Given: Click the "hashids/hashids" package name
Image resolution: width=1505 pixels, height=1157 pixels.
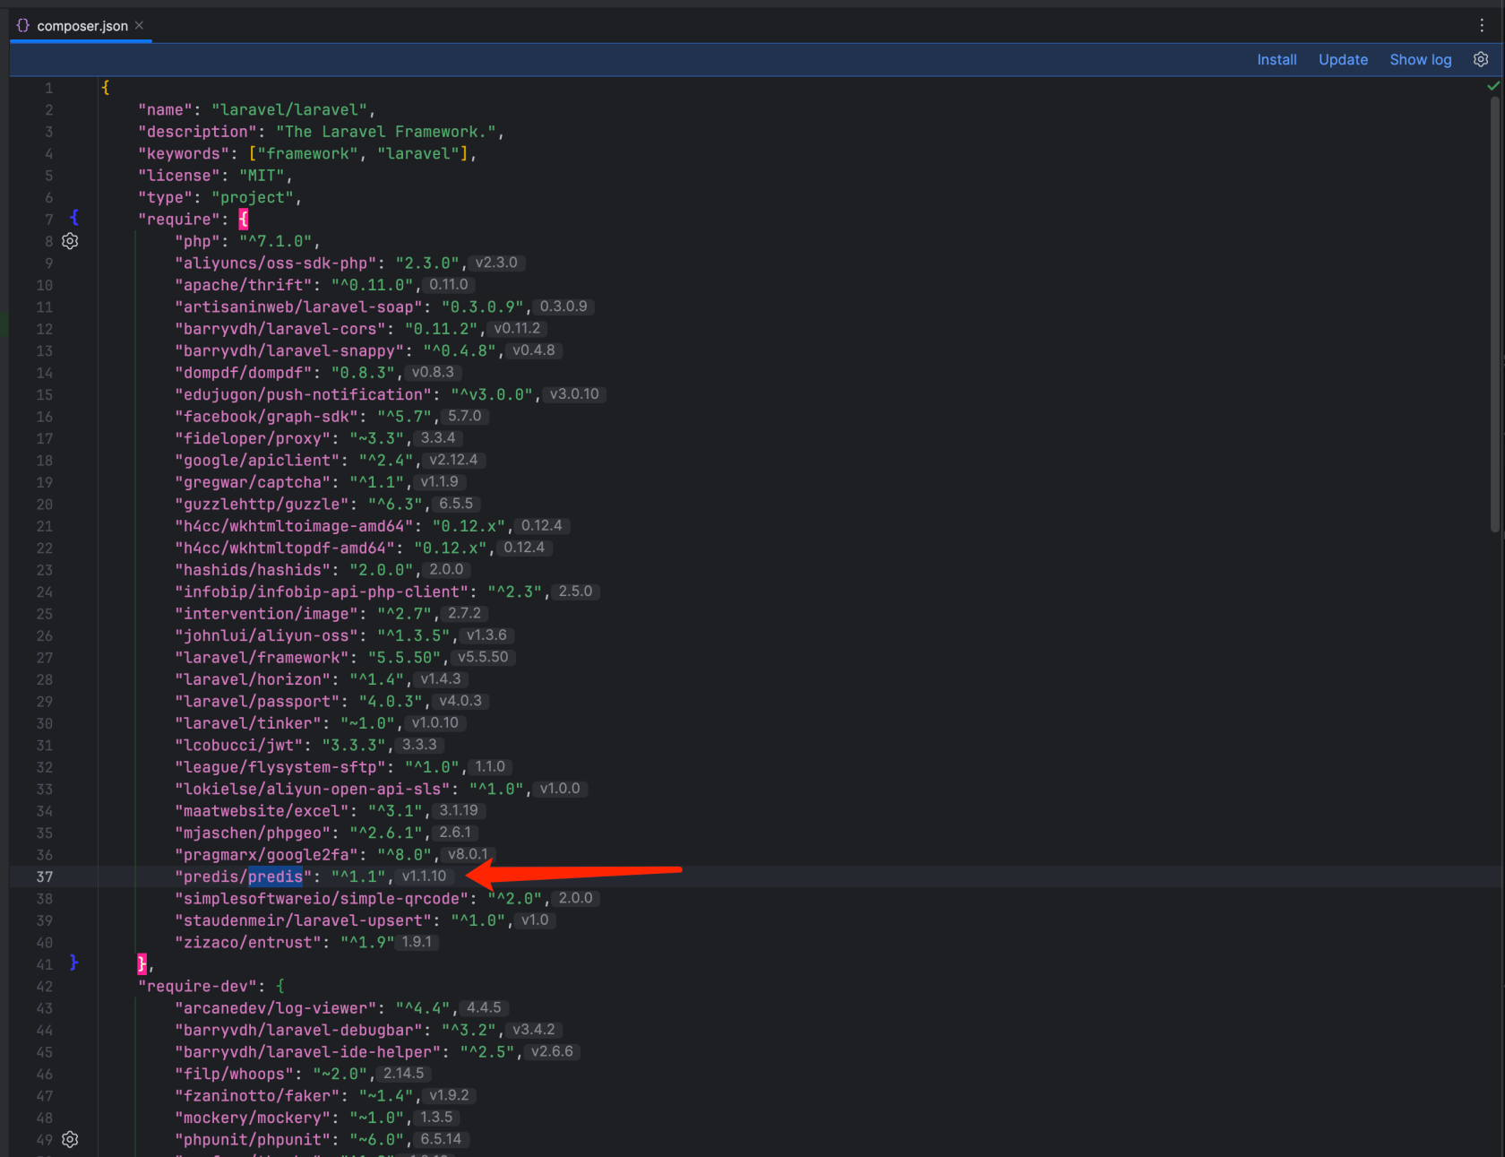Looking at the screenshot, I should [x=253, y=570].
